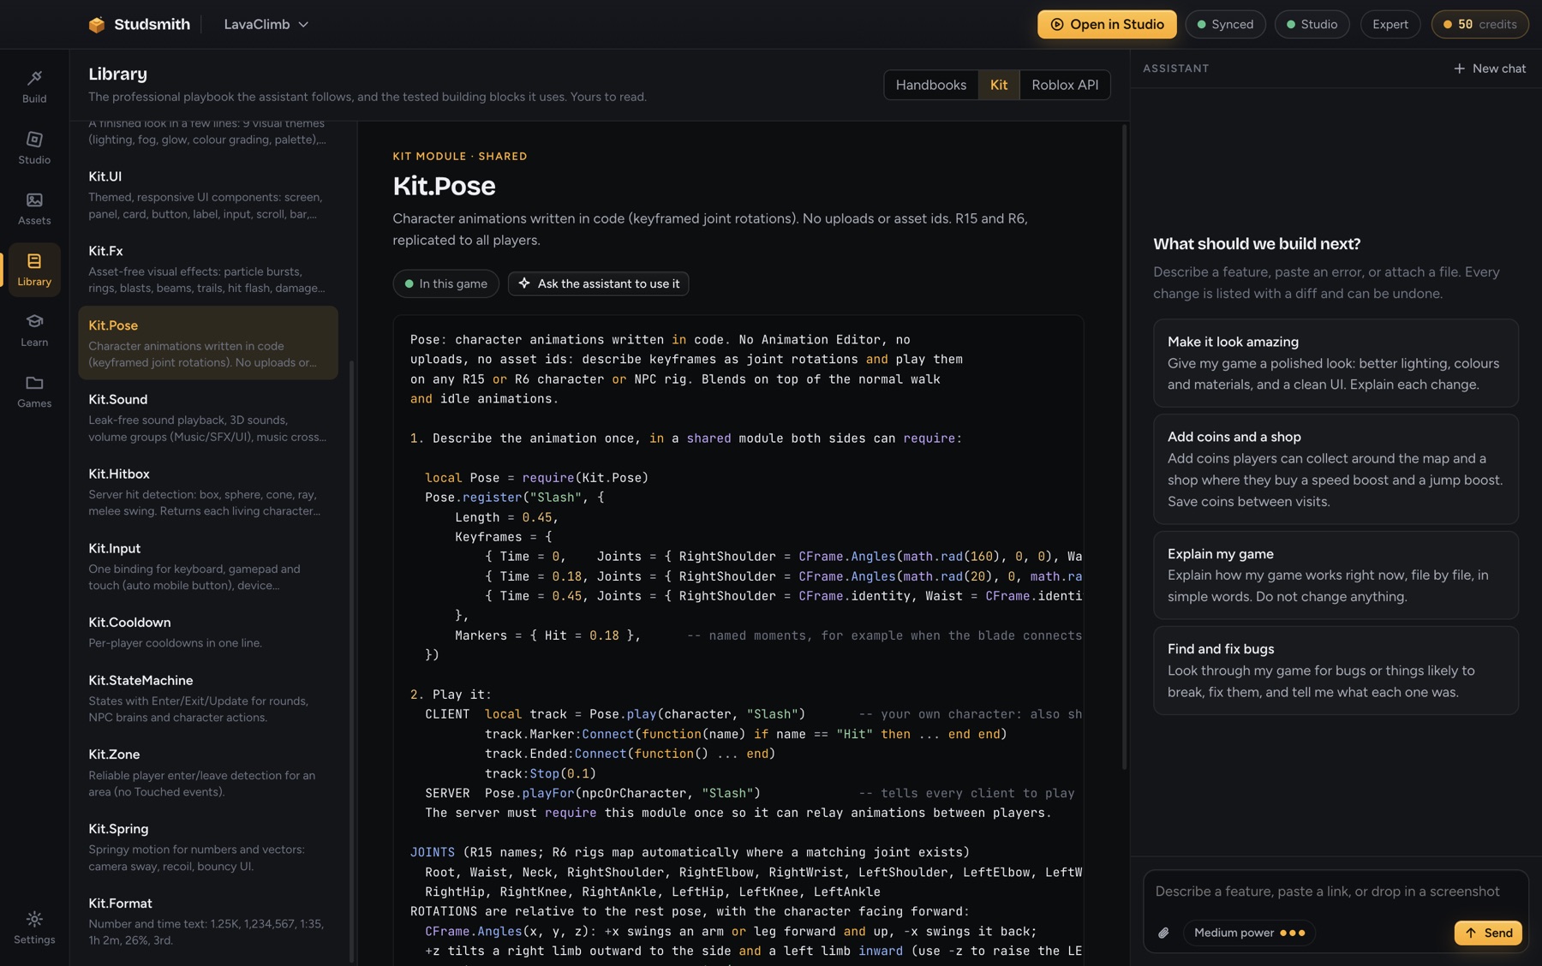This screenshot has width=1542, height=966.
Task: Choose the Add coins and a shop suggestion
Action: pyautogui.click(x=1336, y=469)
